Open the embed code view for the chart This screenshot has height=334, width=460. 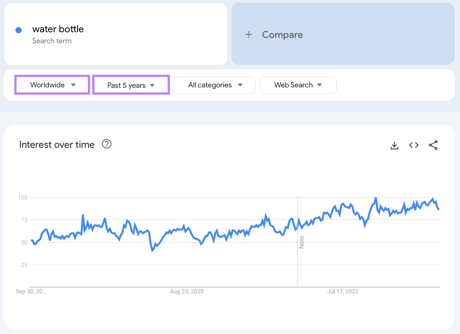pyautogui.click(x=414, y=145)
